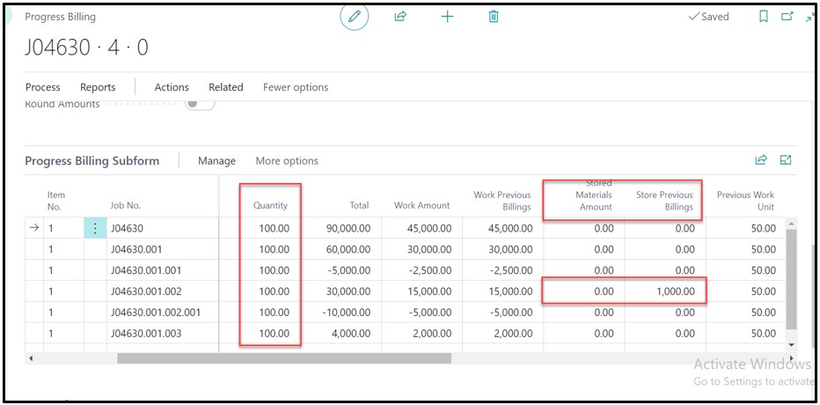This screenshot has width=820, height=405.
Task: Click the trash delete icon
Action: 494,17
